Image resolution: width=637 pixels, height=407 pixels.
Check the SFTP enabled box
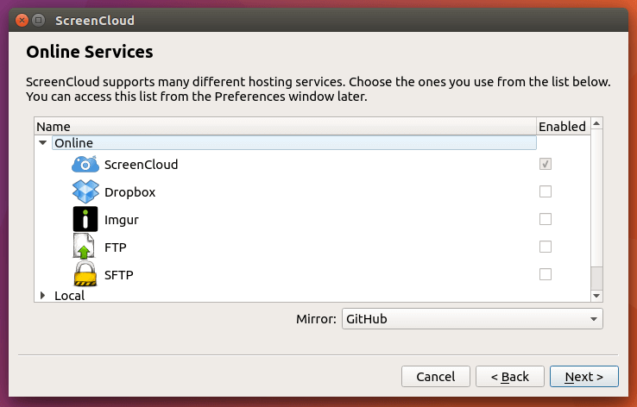(x=545, y=274)
